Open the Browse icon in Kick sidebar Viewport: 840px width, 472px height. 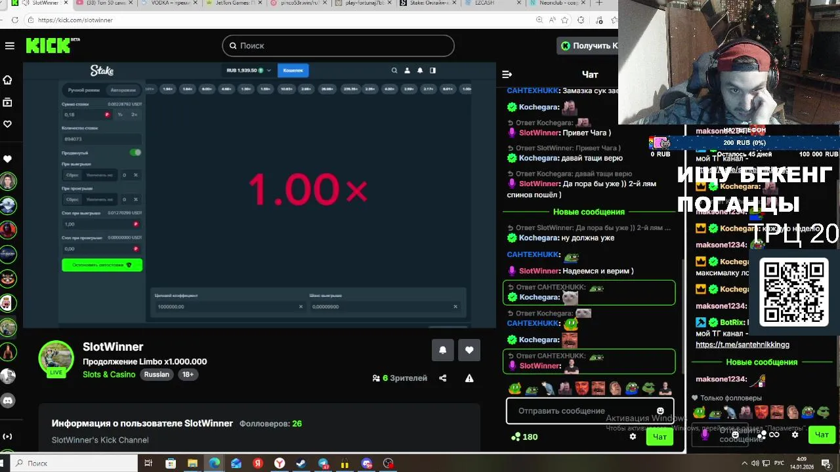(x=8, y=102)
